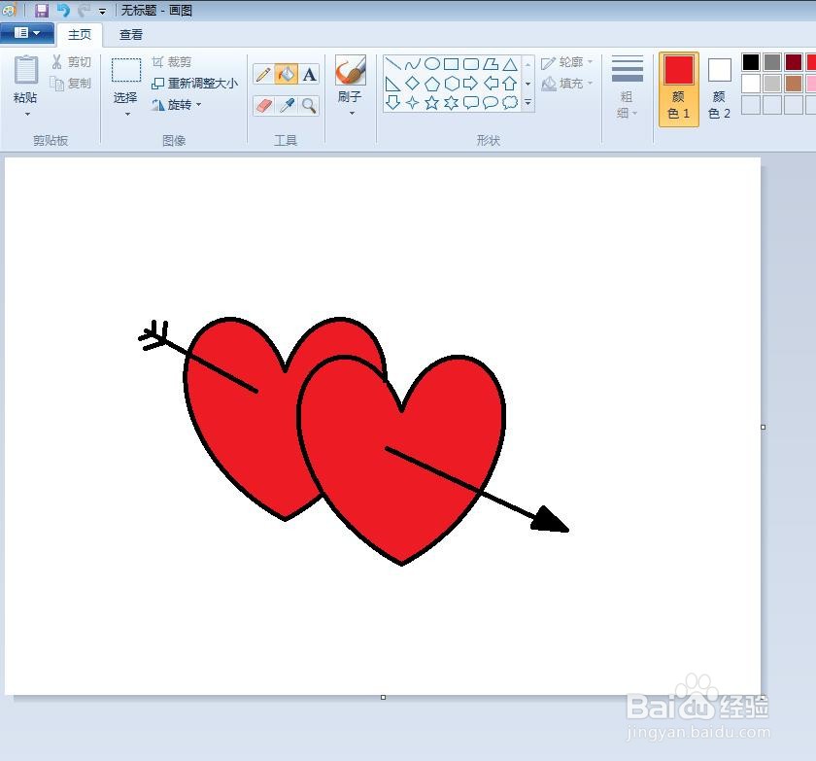Image resolution: width=816 pixels, height=761 pixels.
Task: Choose the Rounded rectangle shape
Action: [x=471, y=64]
